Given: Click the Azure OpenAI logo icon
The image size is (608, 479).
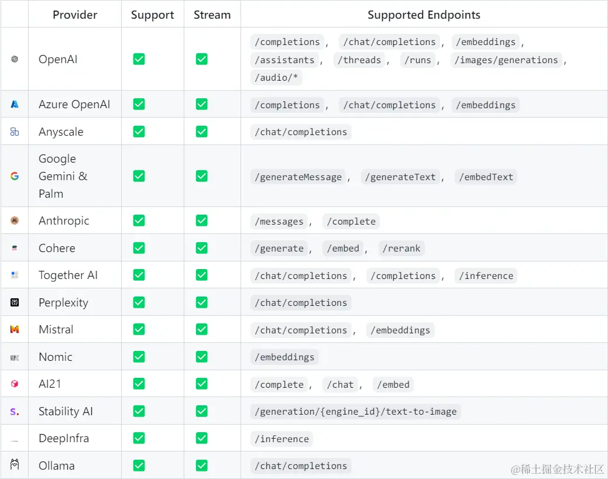Looking at the screenshot, I should (x=15, y=104).
